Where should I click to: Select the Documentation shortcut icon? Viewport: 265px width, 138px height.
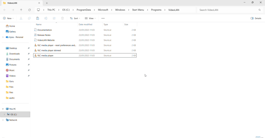(x=35, y=30)
